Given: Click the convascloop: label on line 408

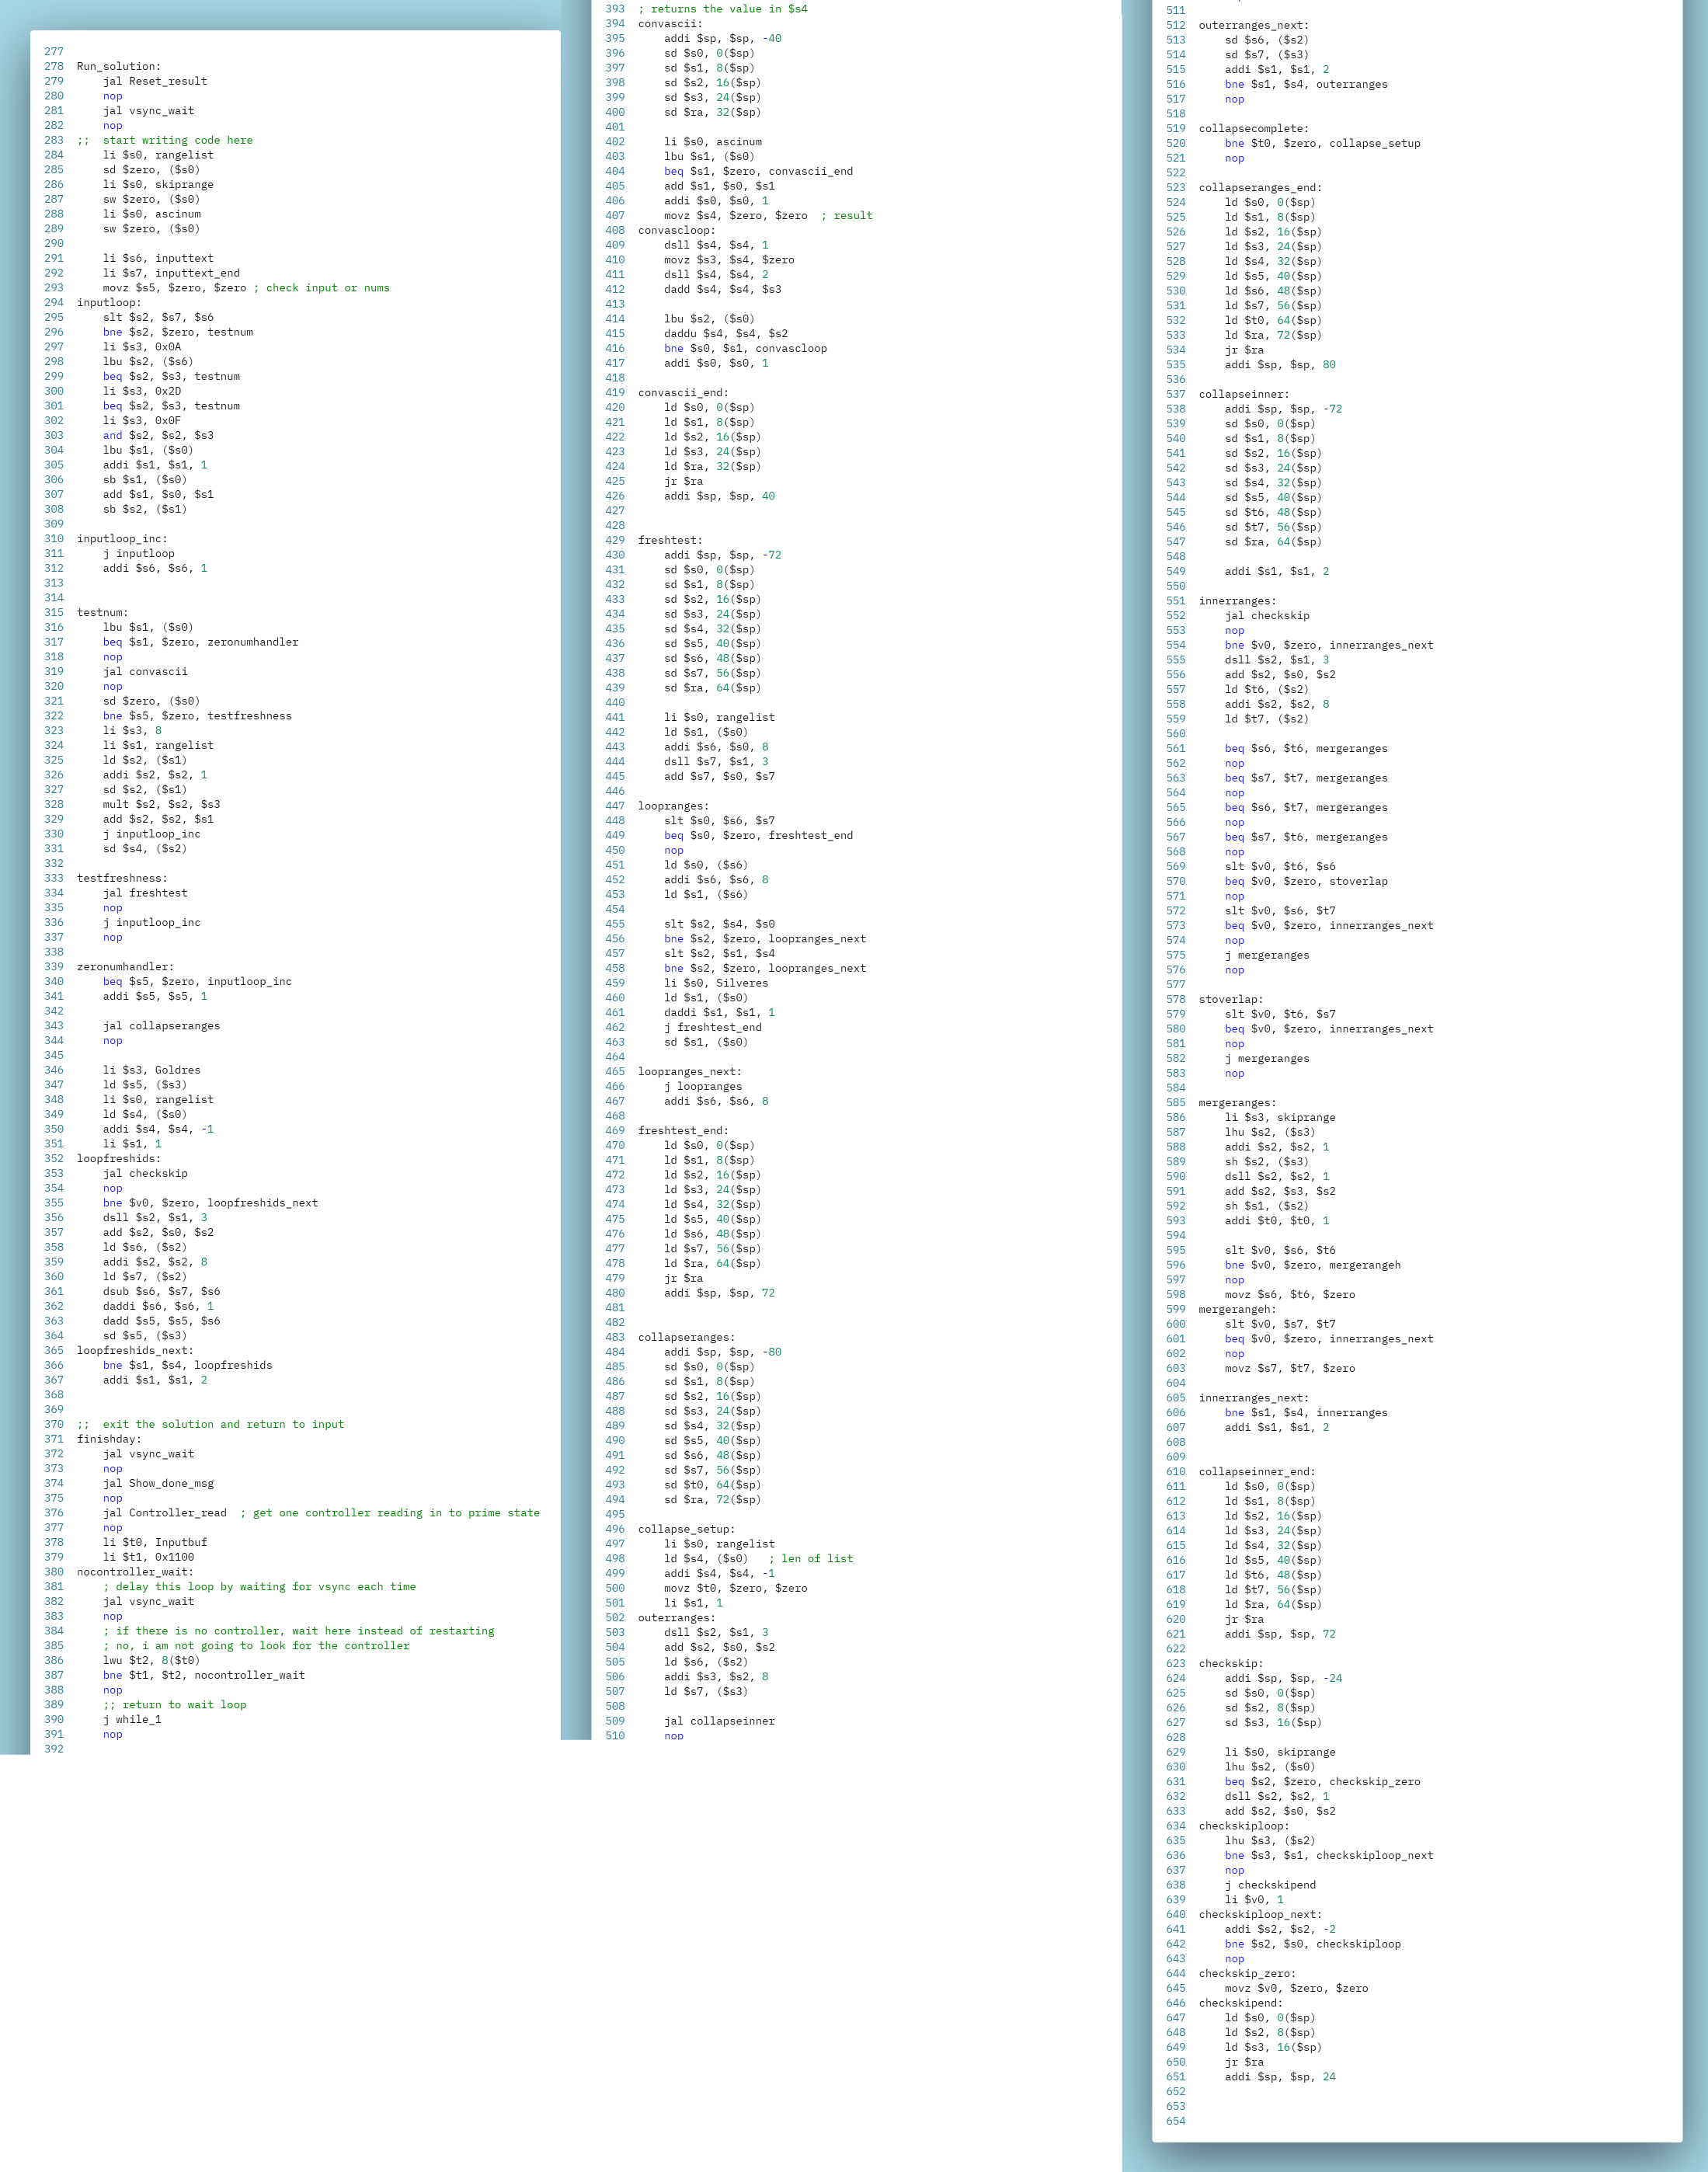Looking at the screenshot, I should point(677,231).
